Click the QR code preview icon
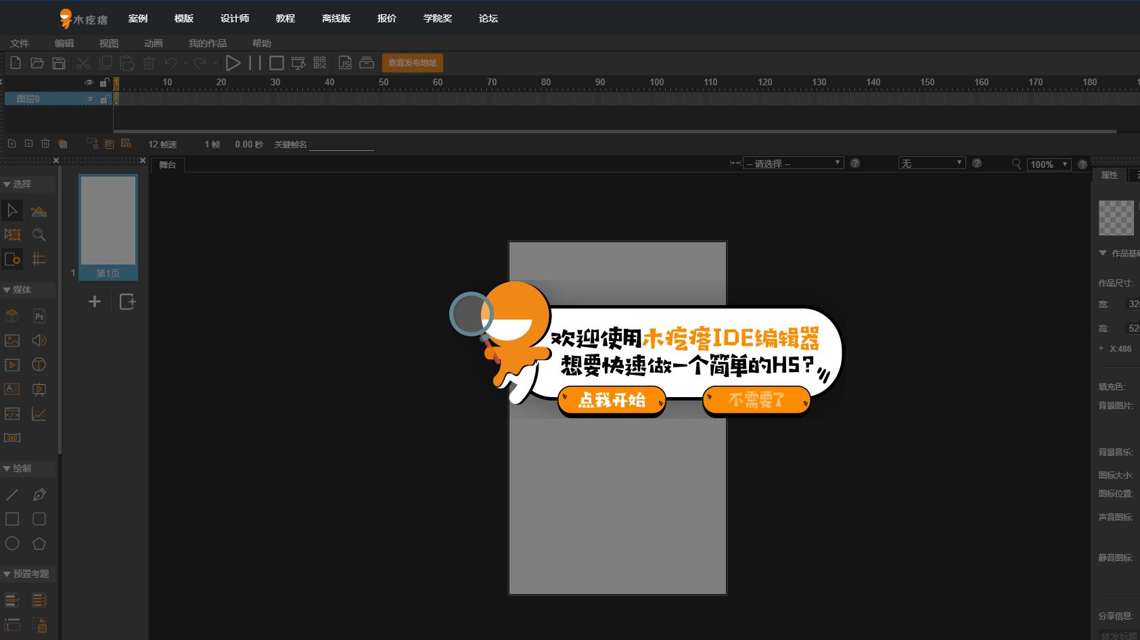The width and height of the screenshot is (1140, 640). point(320,63)
